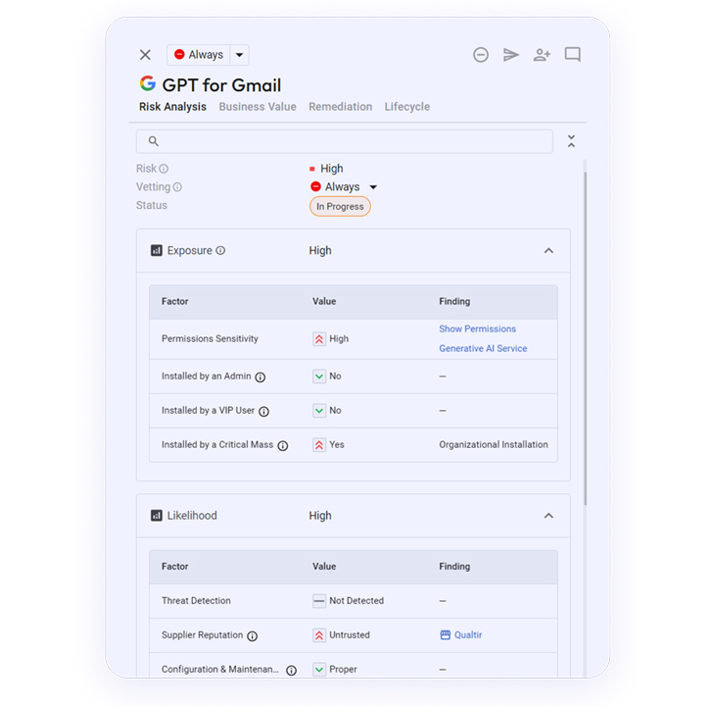Click the green check icon for Installed by an Admin
Screen dimensions: 713x706
point(319,377)
